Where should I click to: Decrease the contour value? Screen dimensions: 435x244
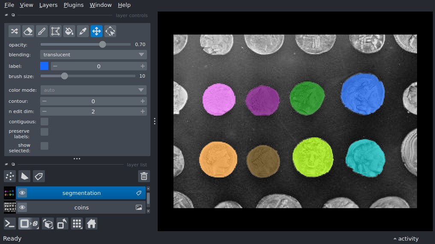click(x=44, y=102)
